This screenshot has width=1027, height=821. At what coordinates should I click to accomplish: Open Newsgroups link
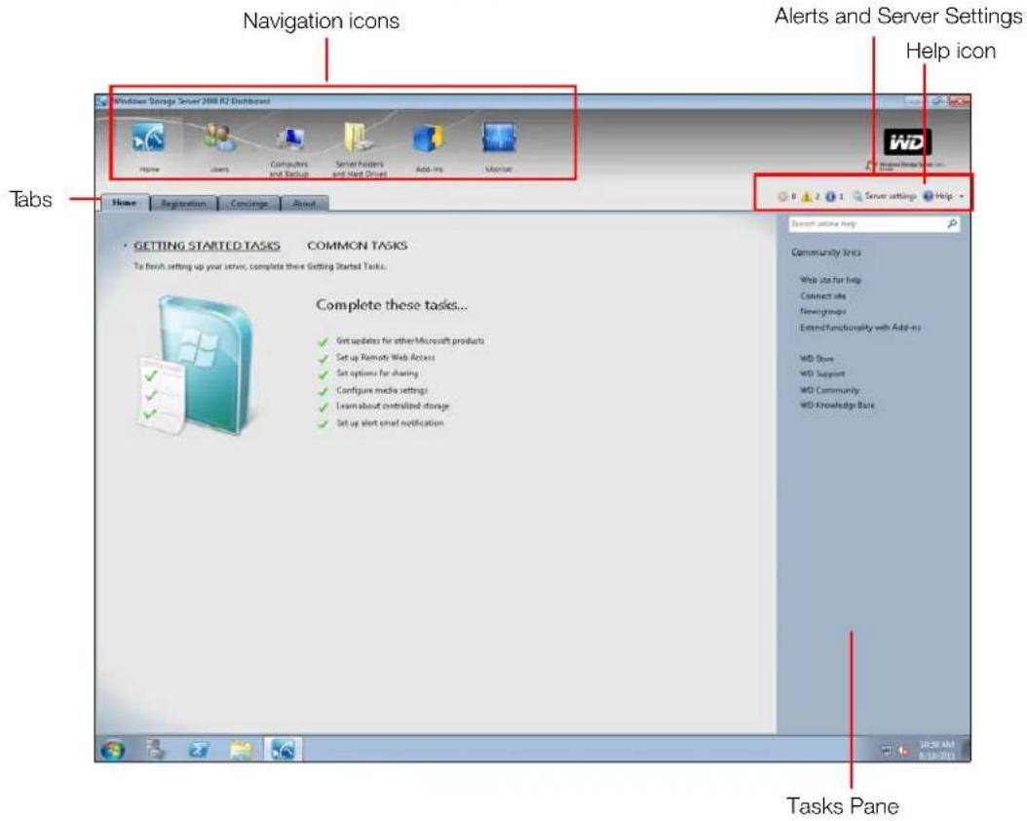tap(822, 311)
